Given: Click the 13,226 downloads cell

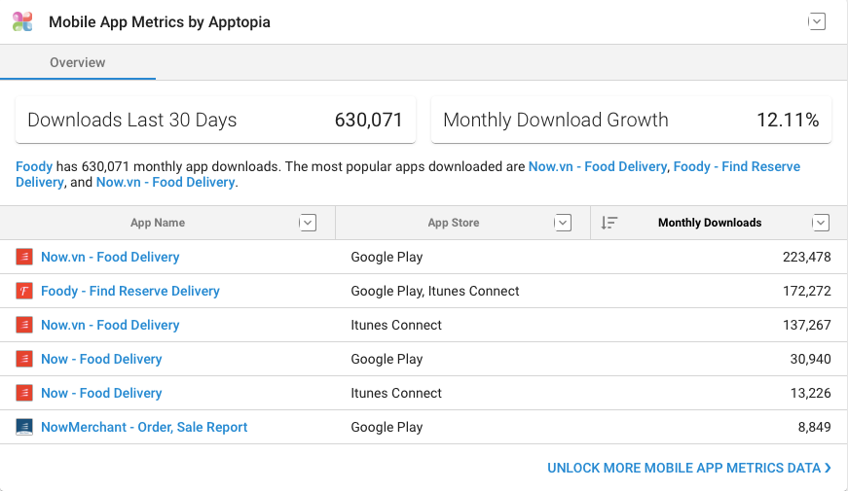Looking at the screenshot, I should point(810,393).
